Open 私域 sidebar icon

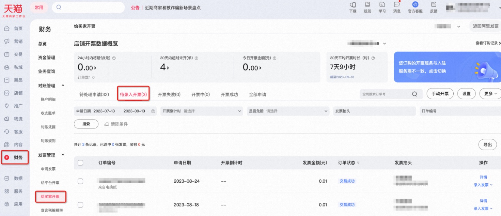[6, 67]
